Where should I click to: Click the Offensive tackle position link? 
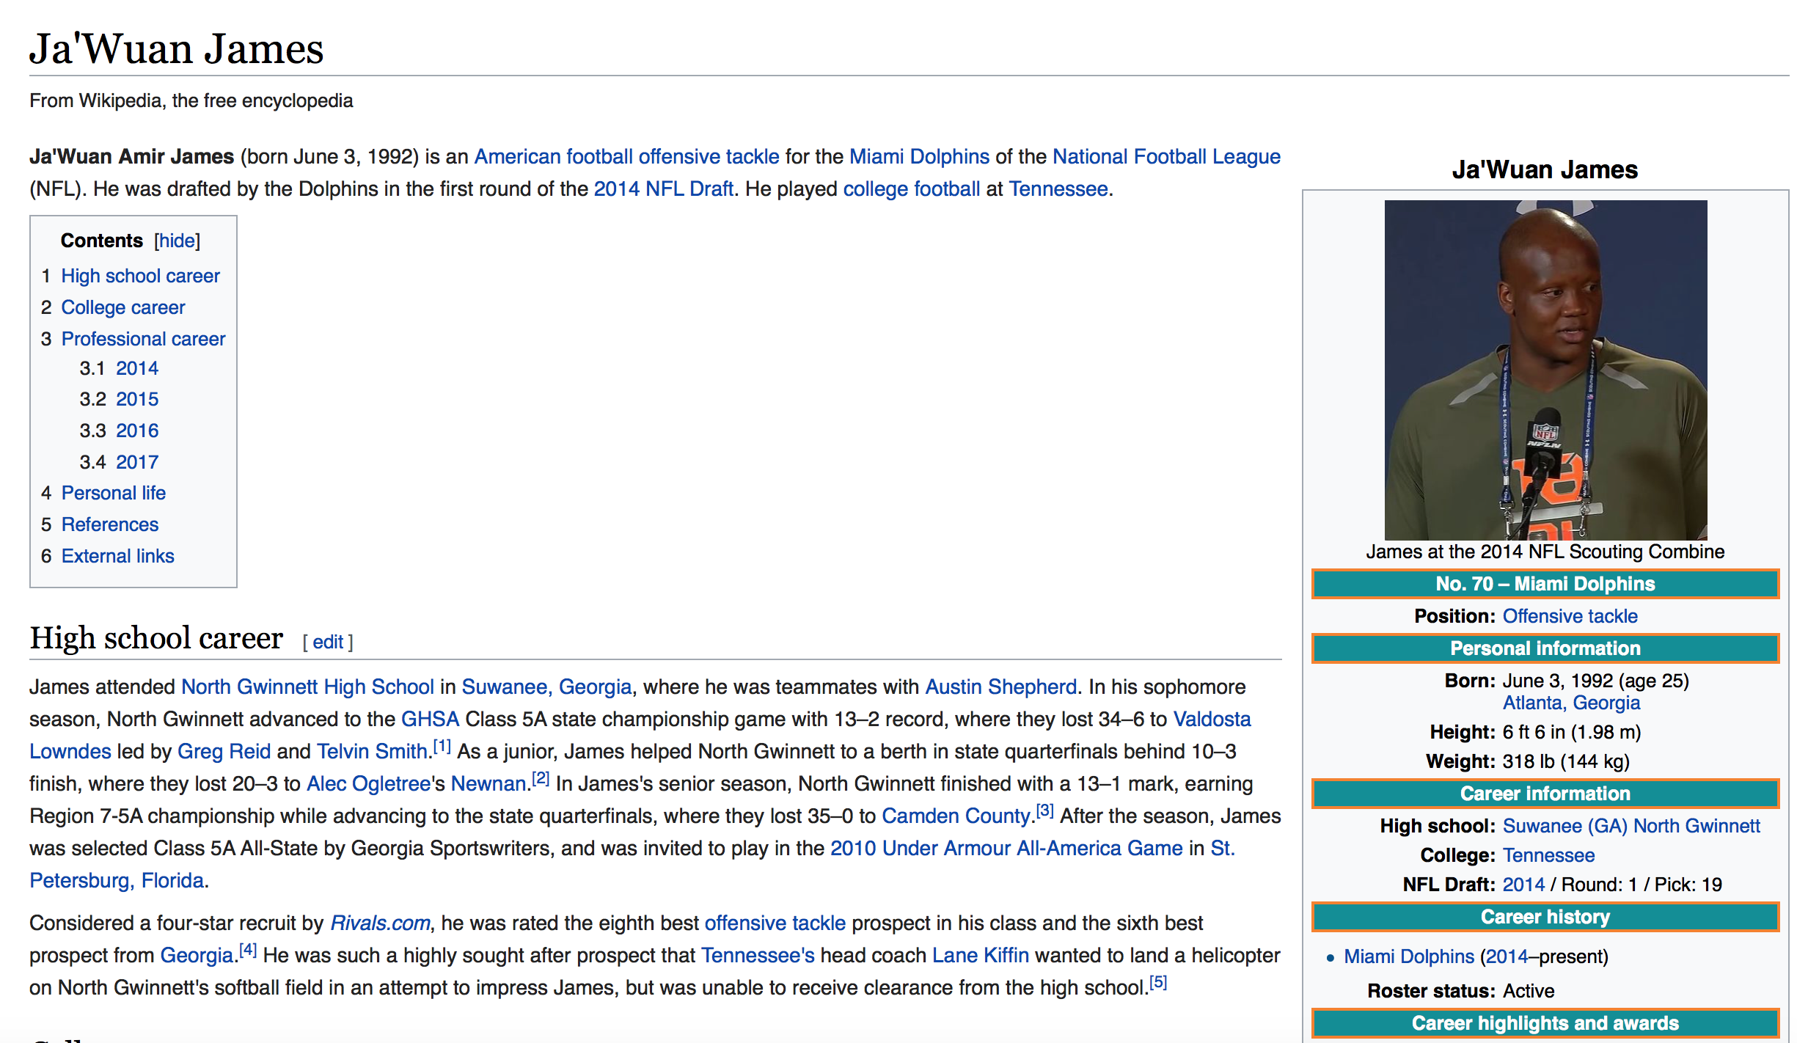[1570, 616]
